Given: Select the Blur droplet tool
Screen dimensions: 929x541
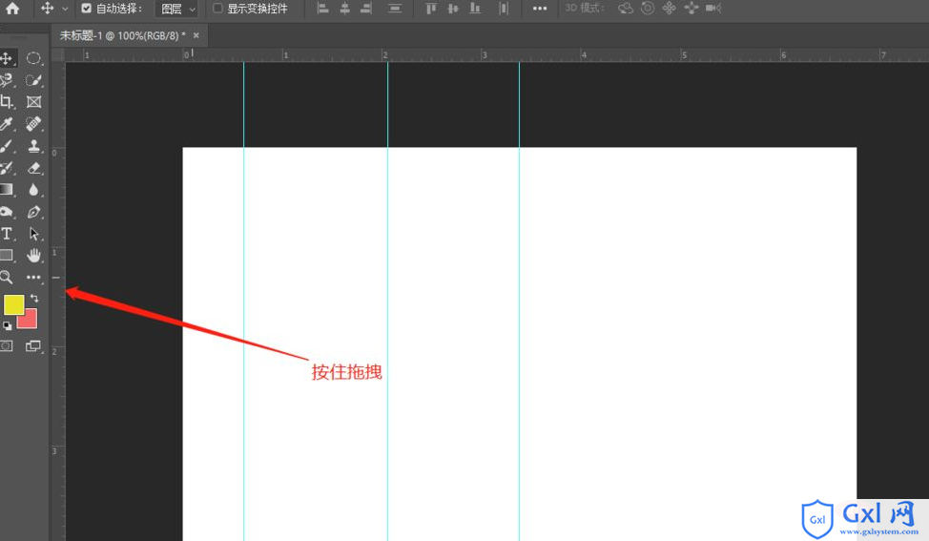Looking at the screenshot, I should coord(33,190).
